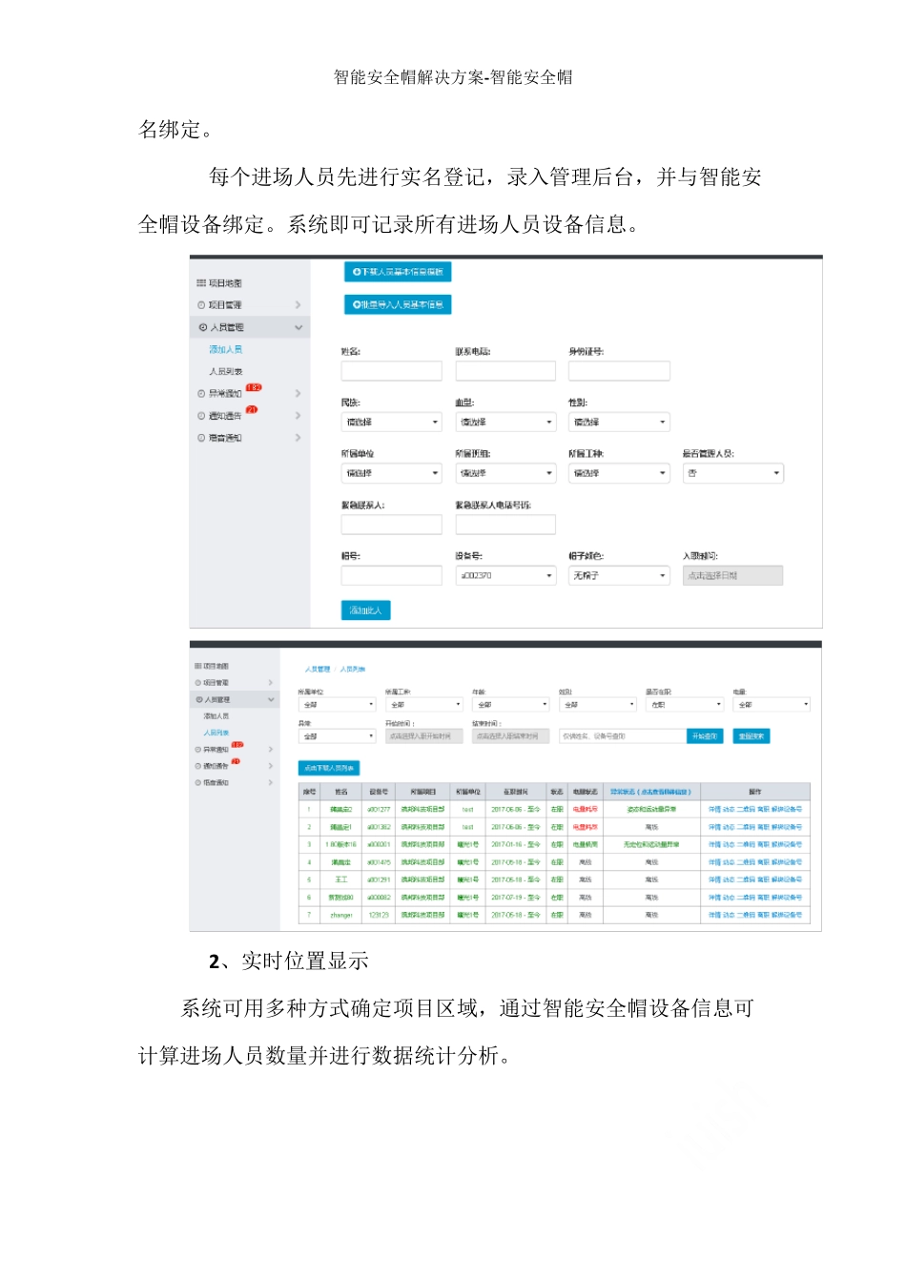Click the download personnel list button

pos(329,768)
